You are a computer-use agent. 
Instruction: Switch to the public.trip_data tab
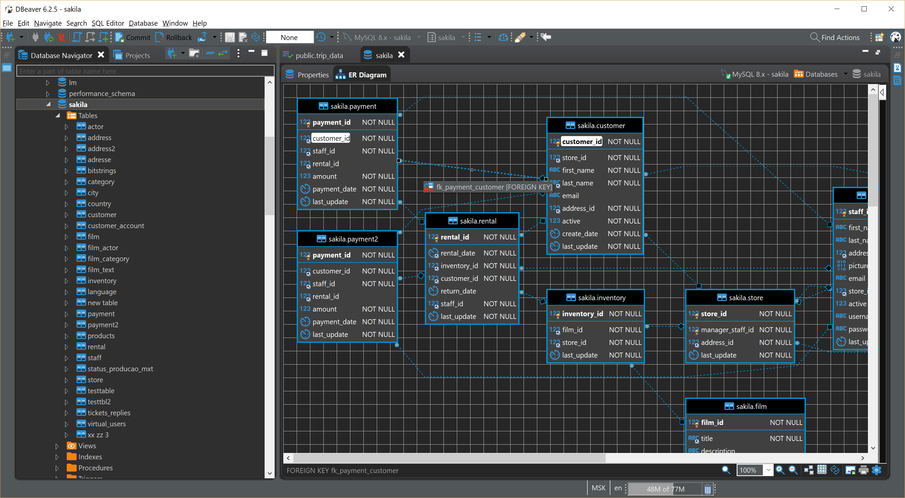click(318, 55)
